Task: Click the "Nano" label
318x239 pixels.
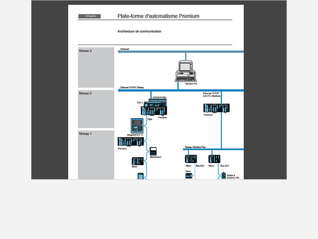Action: tap(188, 171)
